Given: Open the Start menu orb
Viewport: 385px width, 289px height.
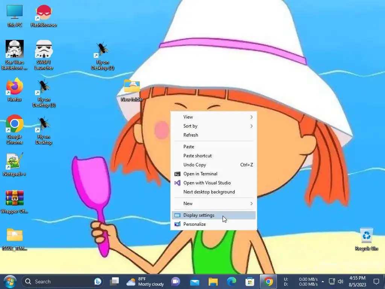Looking at the screenshot, I should click(10, 281).
